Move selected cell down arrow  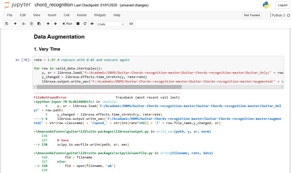tap(55, 24)
